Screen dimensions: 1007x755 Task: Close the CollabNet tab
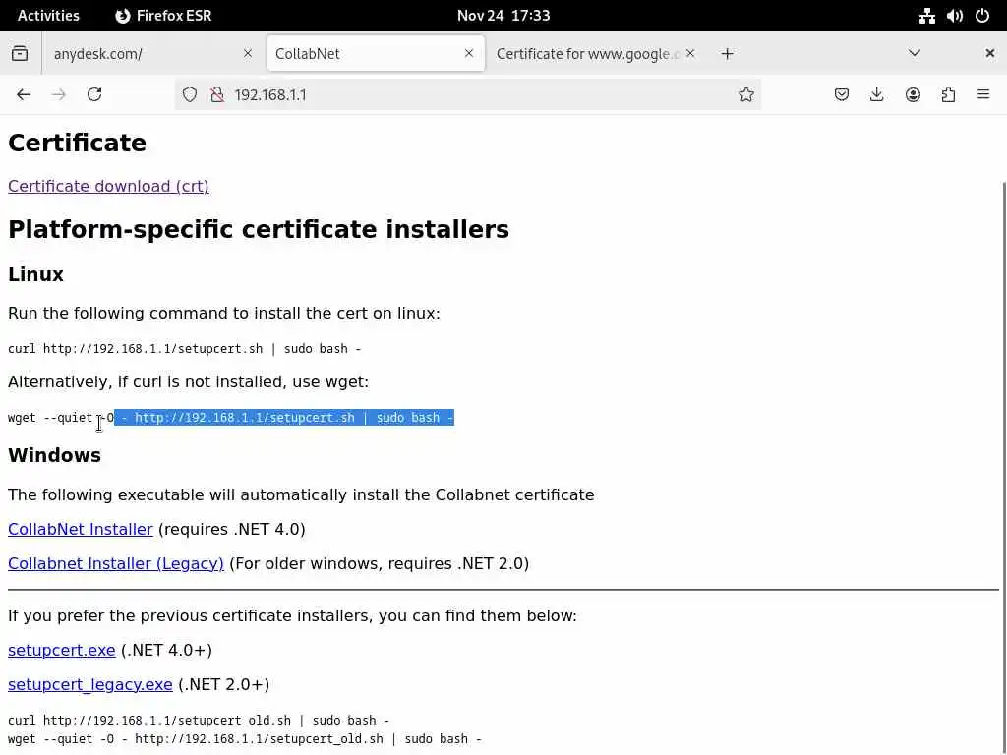pyautogui.click(x=469, y=53)
